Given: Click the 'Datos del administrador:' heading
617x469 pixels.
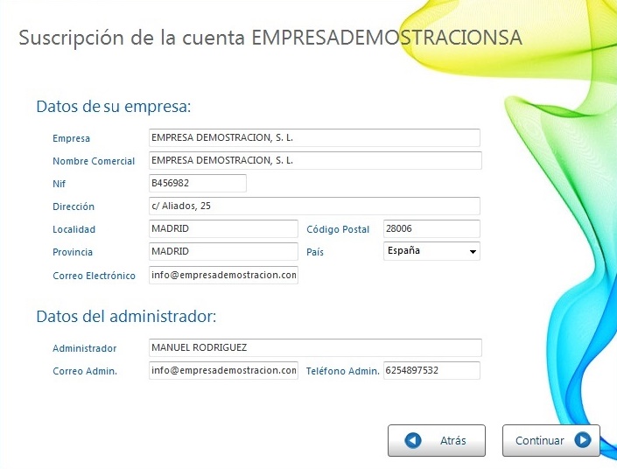Looking at the screenshot, I should pyautogui.click(x=126, y=317).
